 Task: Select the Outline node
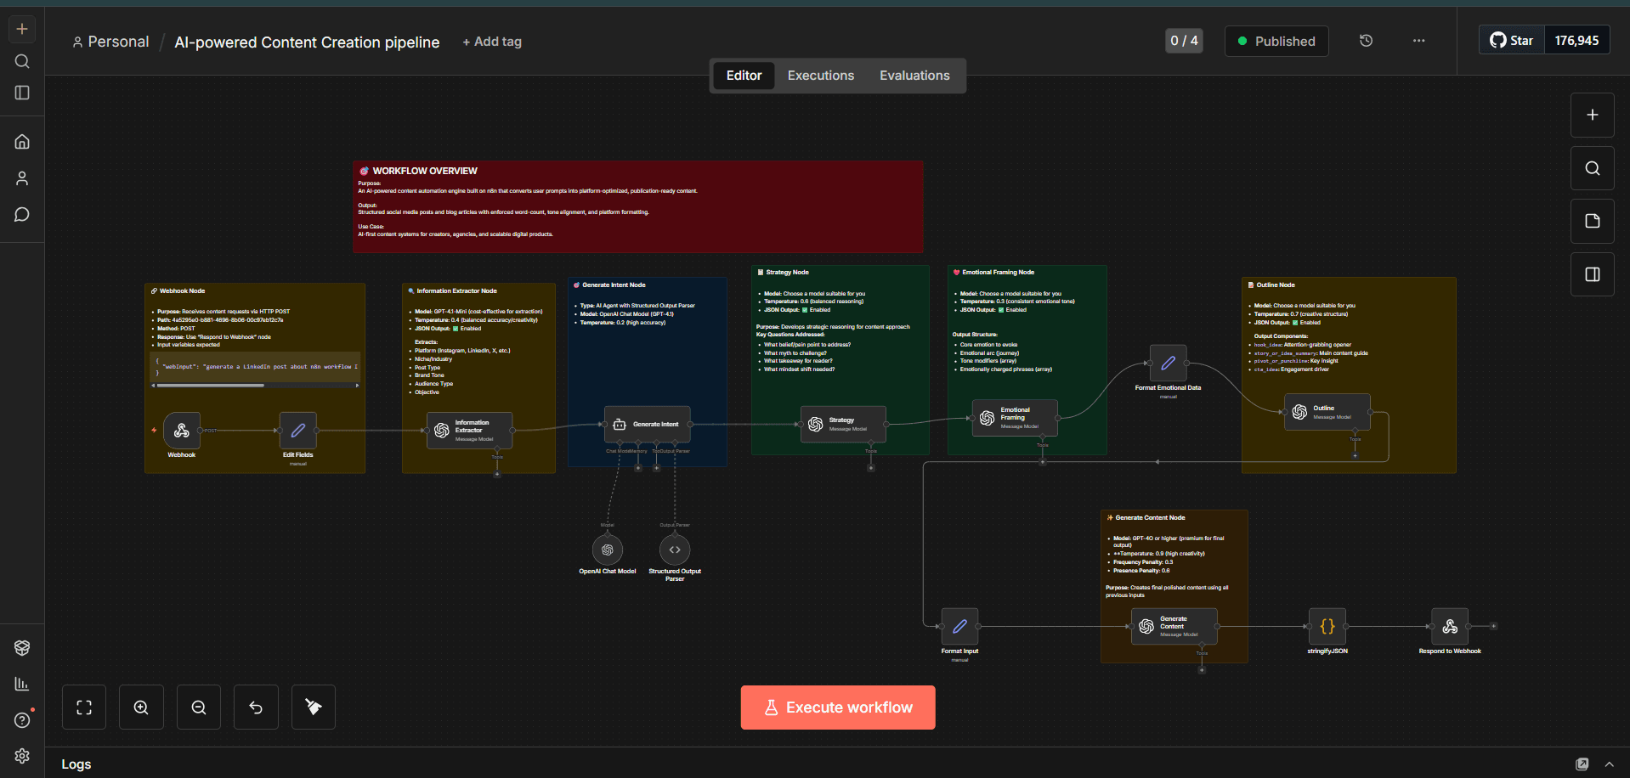[1327, 412]
